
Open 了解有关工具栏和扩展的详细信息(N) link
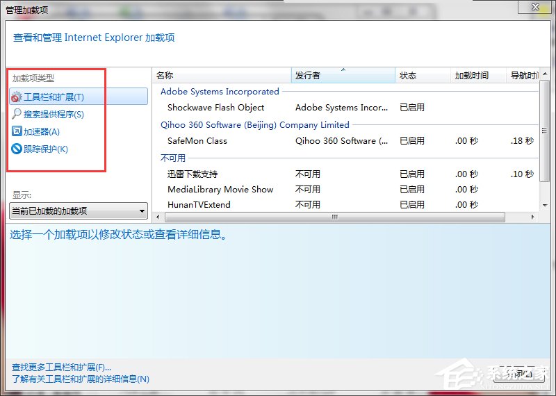click(81, 379)
